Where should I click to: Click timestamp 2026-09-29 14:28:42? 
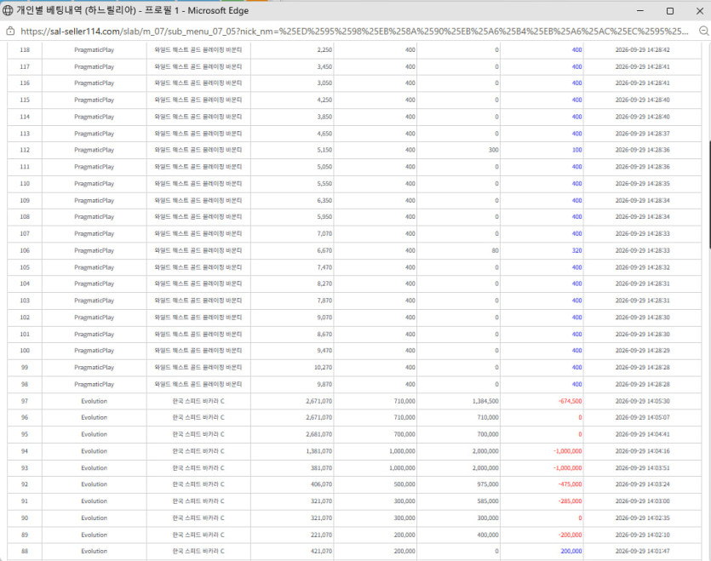coord(642,50)
